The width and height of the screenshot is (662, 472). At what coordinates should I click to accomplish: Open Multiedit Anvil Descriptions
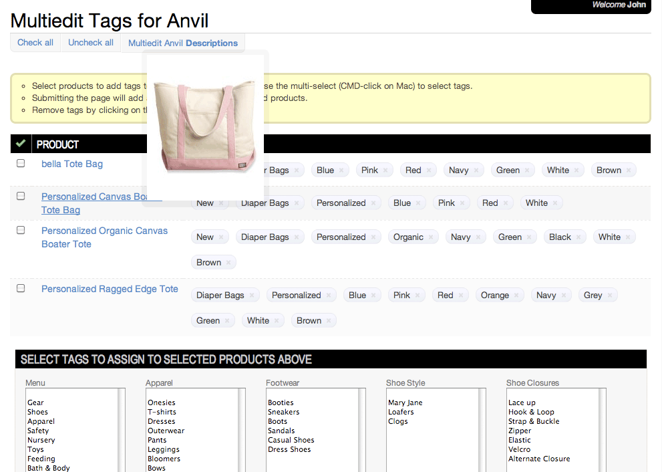tap(182, 43)
